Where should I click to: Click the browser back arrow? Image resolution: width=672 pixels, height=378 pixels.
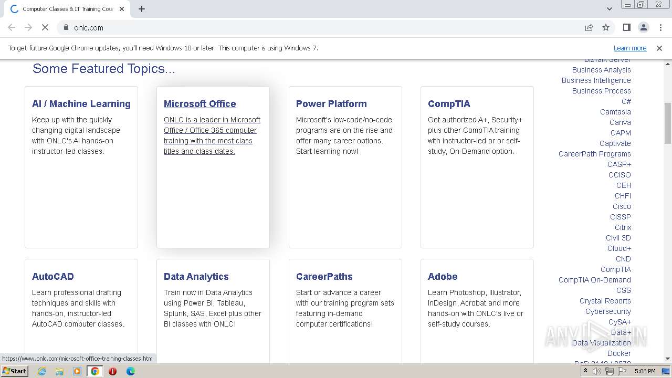click(x=12, y=27)
